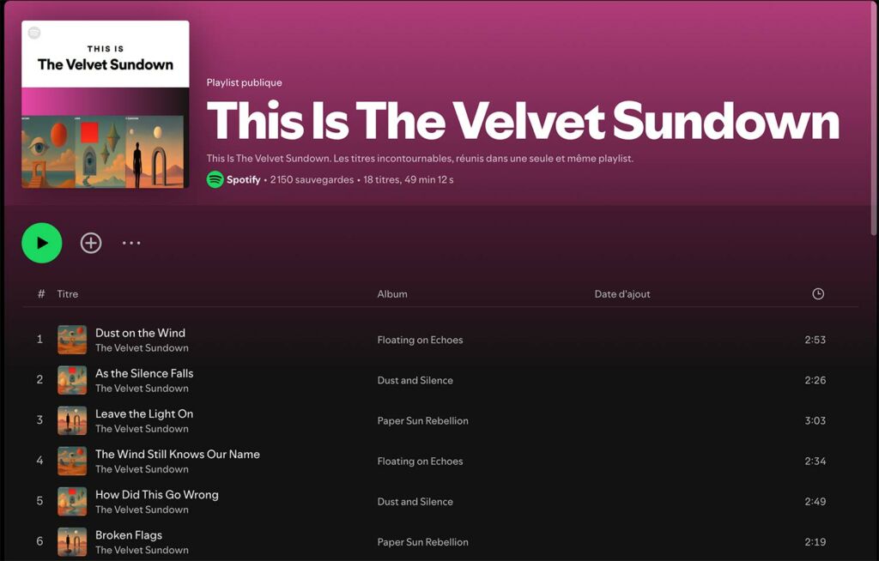Open Dust and Silence album for track 2
Screen dimensions: 879x561
pyautogui.click(x=415, y=380)
